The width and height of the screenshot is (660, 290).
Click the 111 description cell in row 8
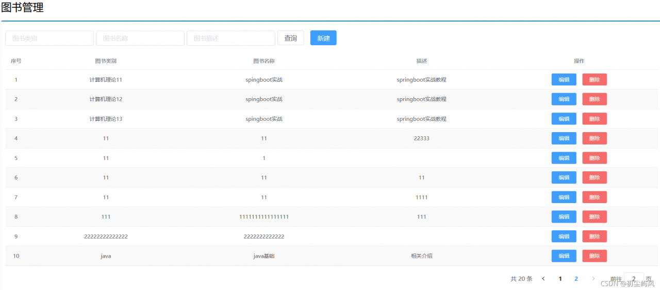(x=422, y=216)
